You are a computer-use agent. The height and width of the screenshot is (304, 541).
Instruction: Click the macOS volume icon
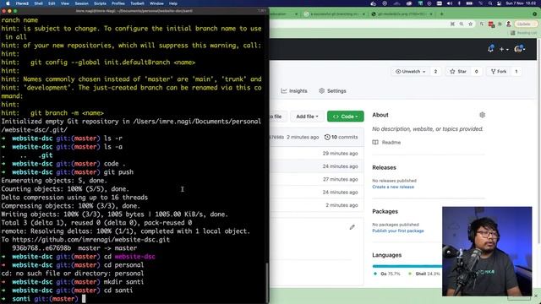tap(449, 3)
